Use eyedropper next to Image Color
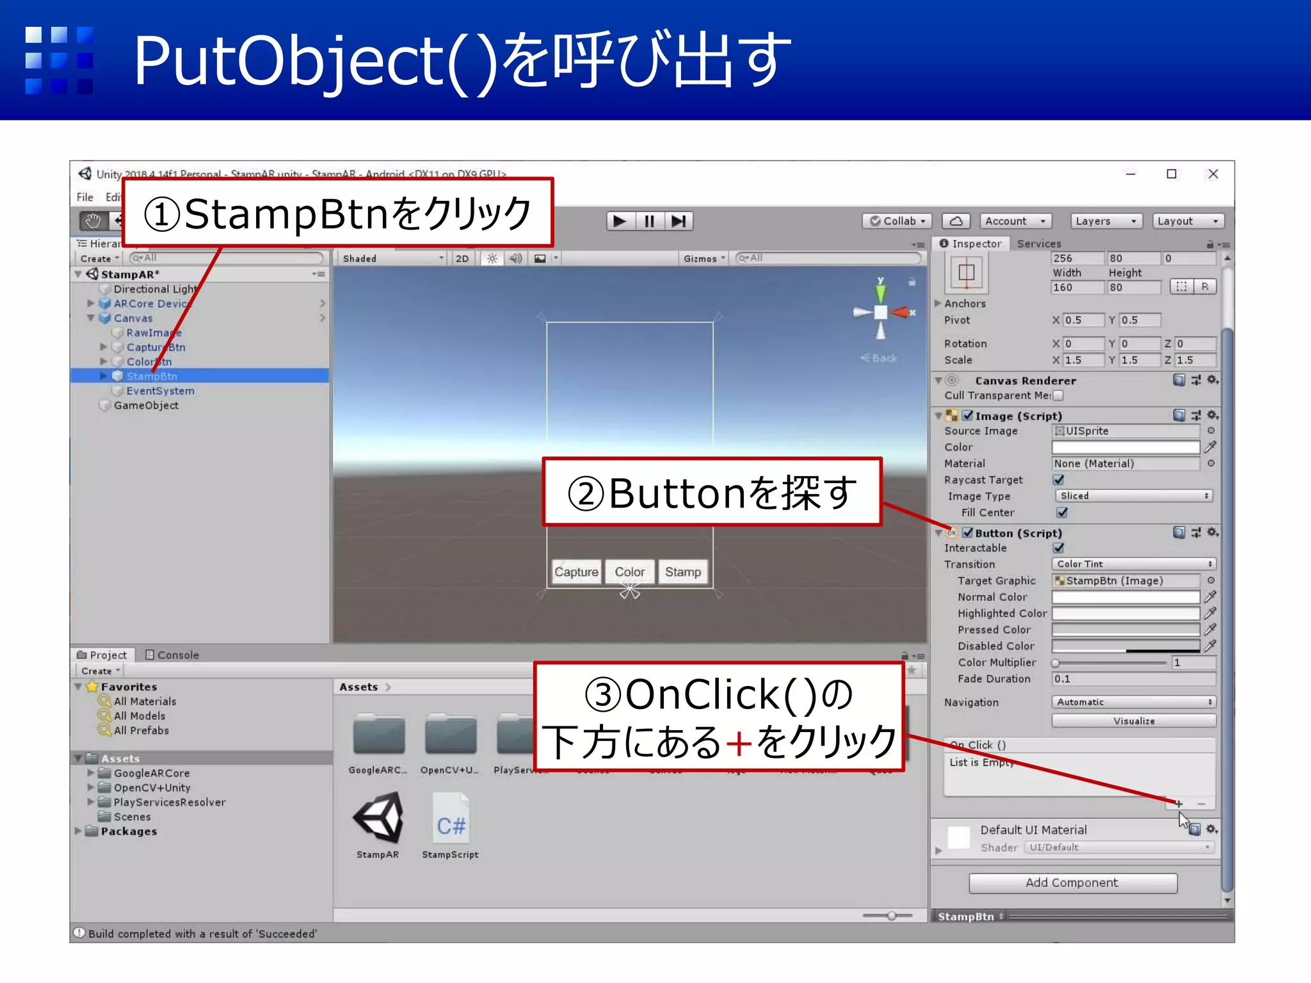The image size is (1311, 983). click(1210, 447)
